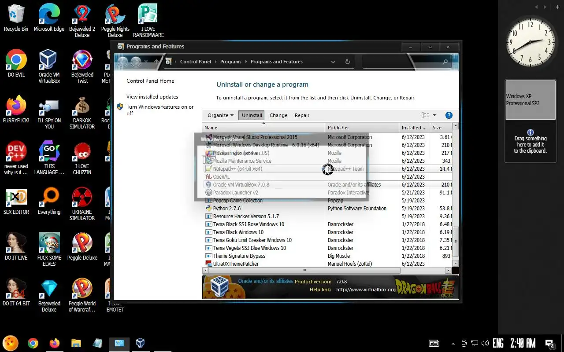Viewport: 564px width, 352px height.
Task: Go up one level with up arrow
Action: (156, 62)
